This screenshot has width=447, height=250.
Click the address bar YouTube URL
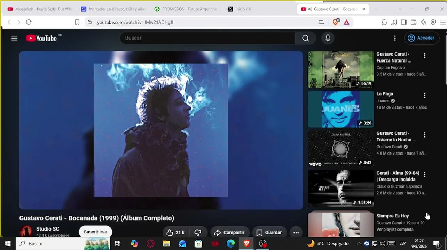[x=135, y=22]
